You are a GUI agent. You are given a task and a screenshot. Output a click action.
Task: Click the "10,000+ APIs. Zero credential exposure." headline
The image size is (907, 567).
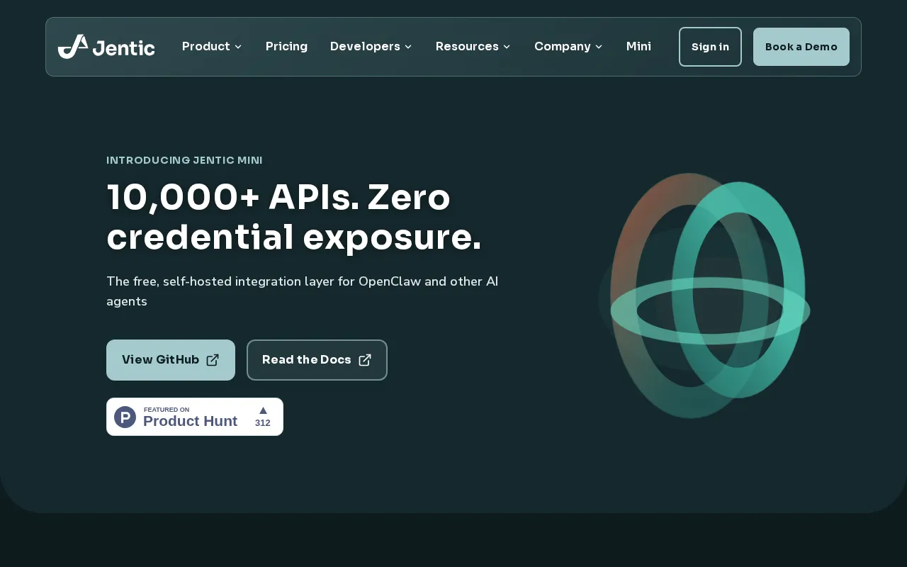[294, 217]
